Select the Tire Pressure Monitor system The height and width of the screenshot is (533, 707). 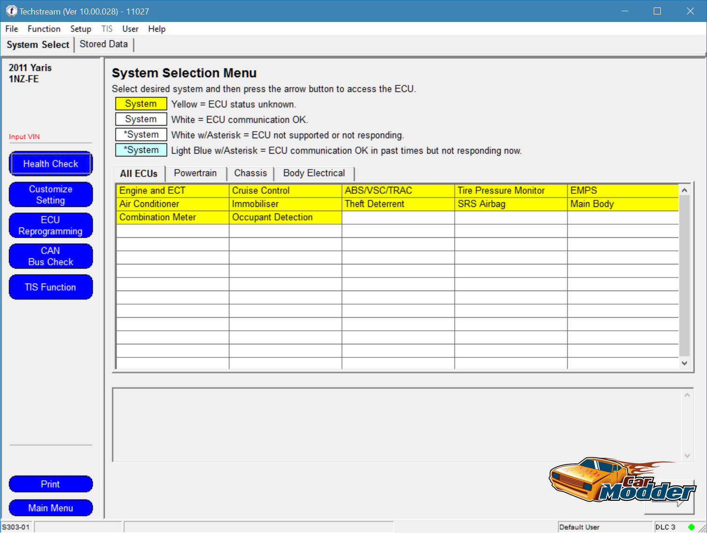(x=511, y=191)
